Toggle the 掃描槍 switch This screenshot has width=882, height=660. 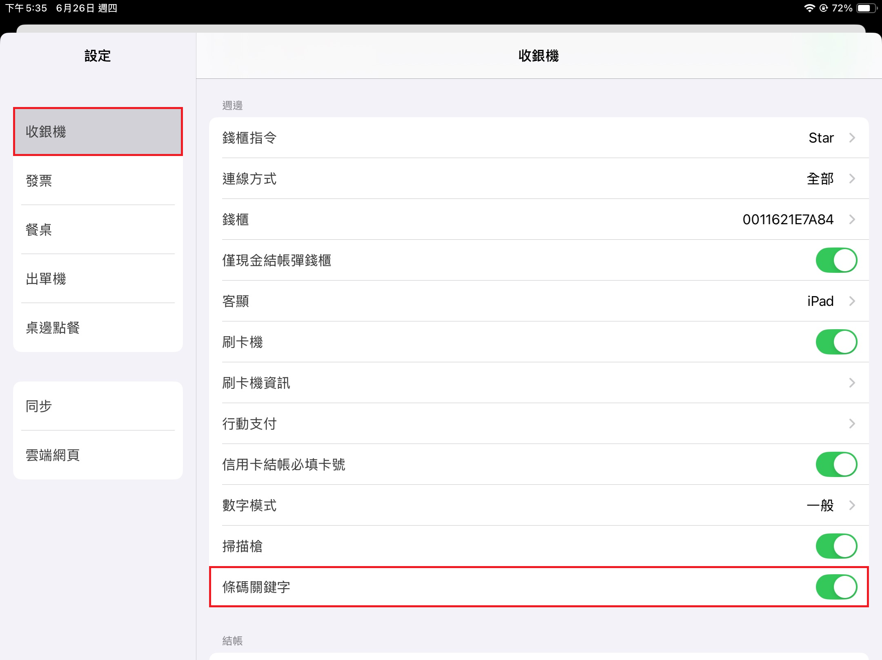[x=836, y=546]
